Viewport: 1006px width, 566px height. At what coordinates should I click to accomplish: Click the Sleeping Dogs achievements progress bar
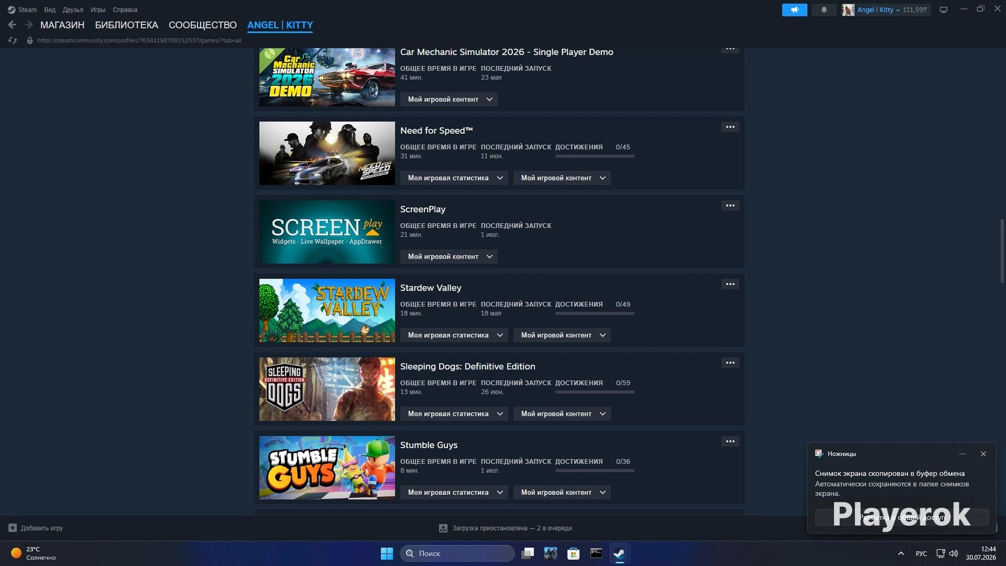(x=595, y=392)
